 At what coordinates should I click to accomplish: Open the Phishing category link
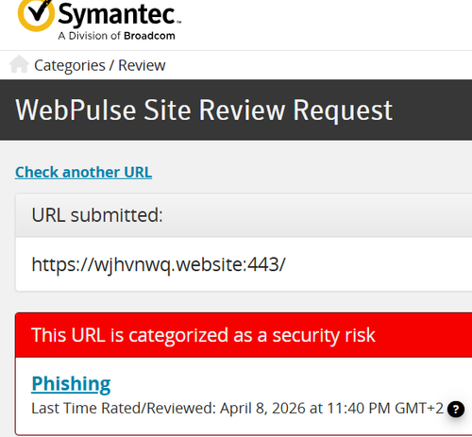(71, 384)
